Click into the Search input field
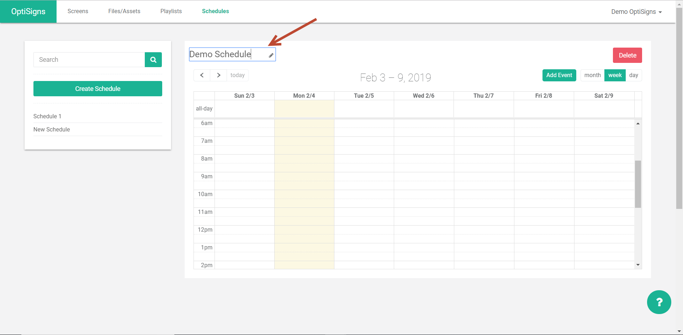This screenshot has width=683, height=335. click(x=89, y=60)
